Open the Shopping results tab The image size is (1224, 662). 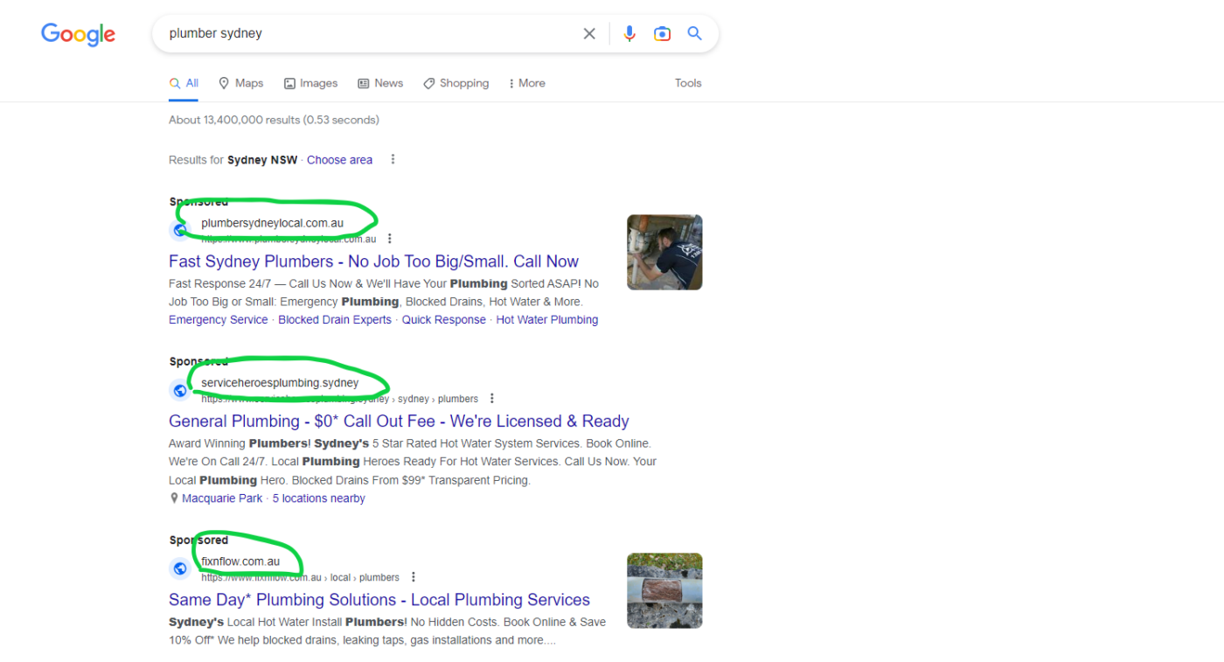tap(456, 83)
